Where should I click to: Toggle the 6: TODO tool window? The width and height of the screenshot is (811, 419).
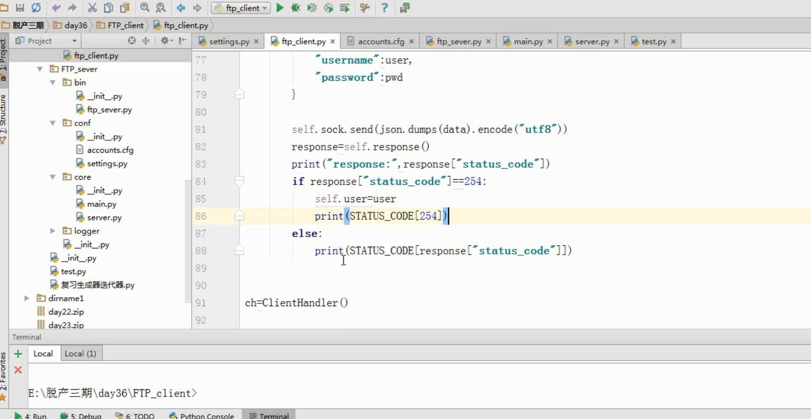134,415
